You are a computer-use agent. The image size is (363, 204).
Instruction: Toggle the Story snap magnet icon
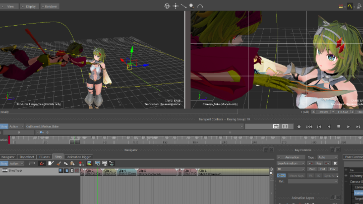pyautogui.click(x=42, y=163)
